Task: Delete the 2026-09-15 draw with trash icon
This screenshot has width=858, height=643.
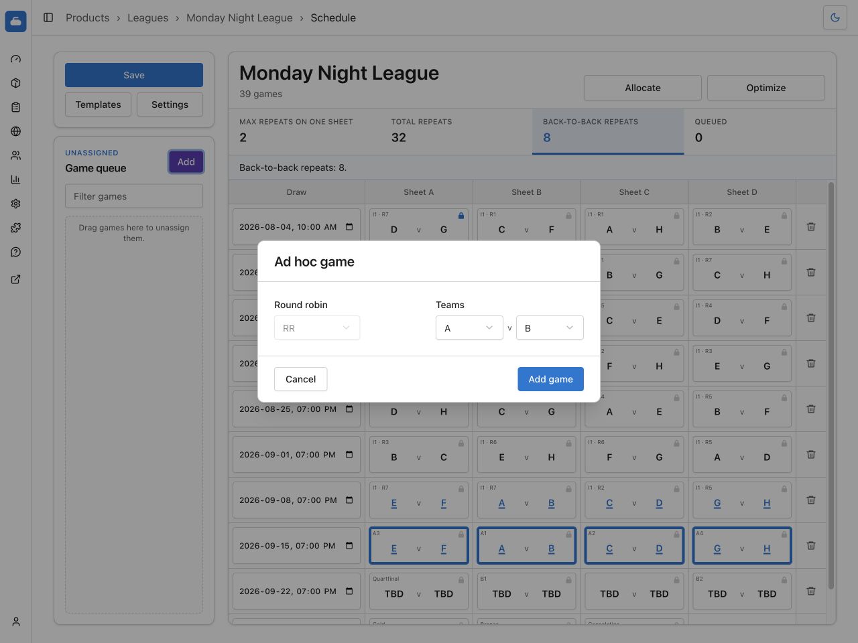Action: tap(811, 546)
